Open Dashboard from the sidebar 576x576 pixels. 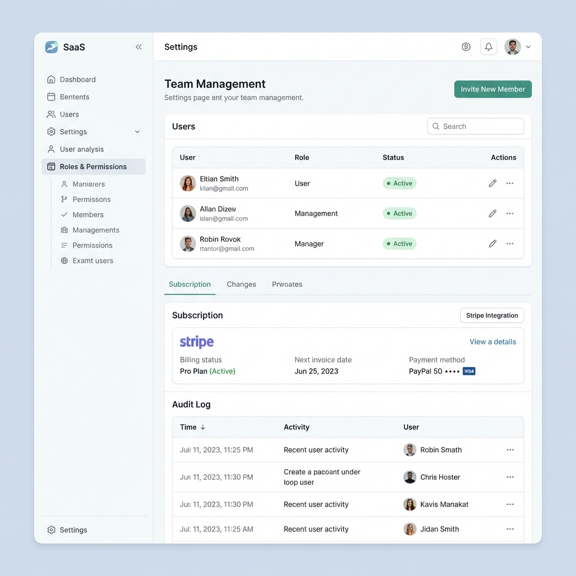pos(78,79)
